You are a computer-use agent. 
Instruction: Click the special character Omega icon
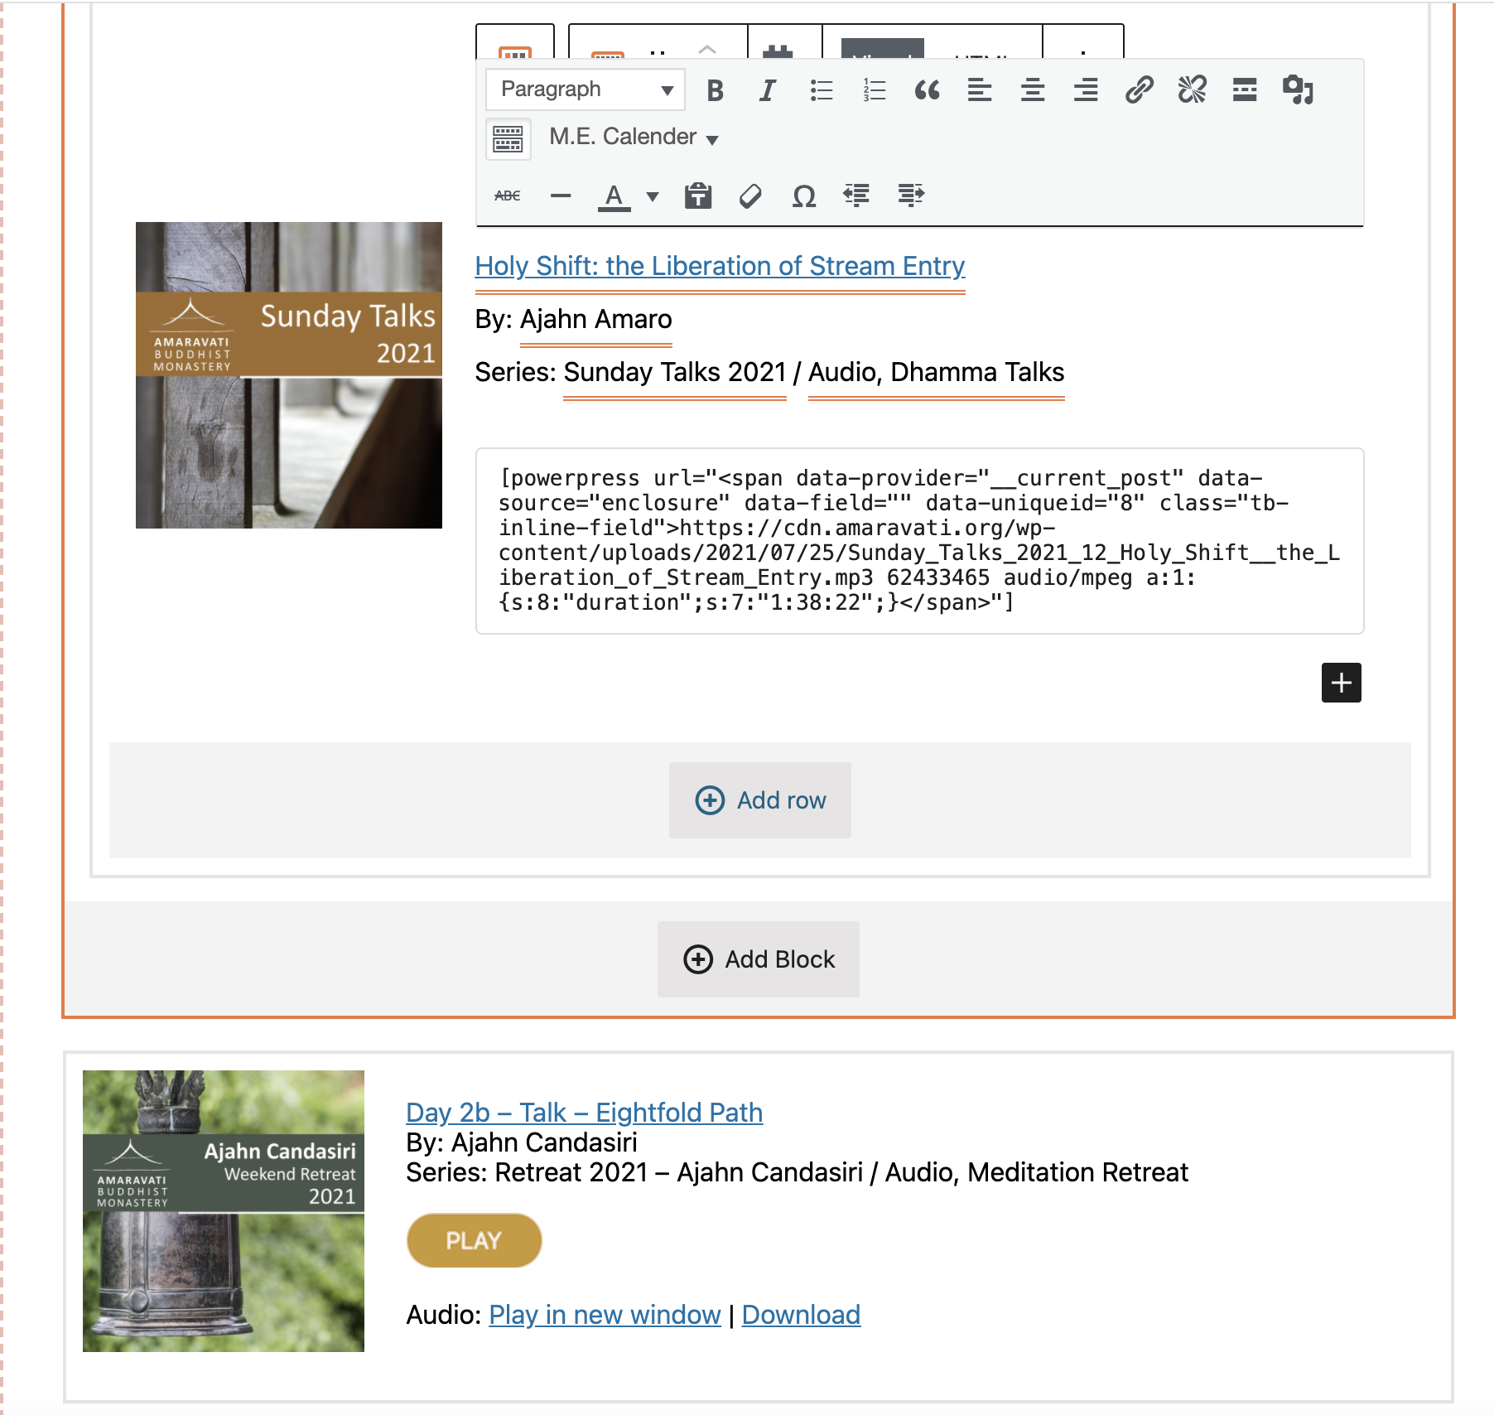pyautogui.click(x=804, y=196)
